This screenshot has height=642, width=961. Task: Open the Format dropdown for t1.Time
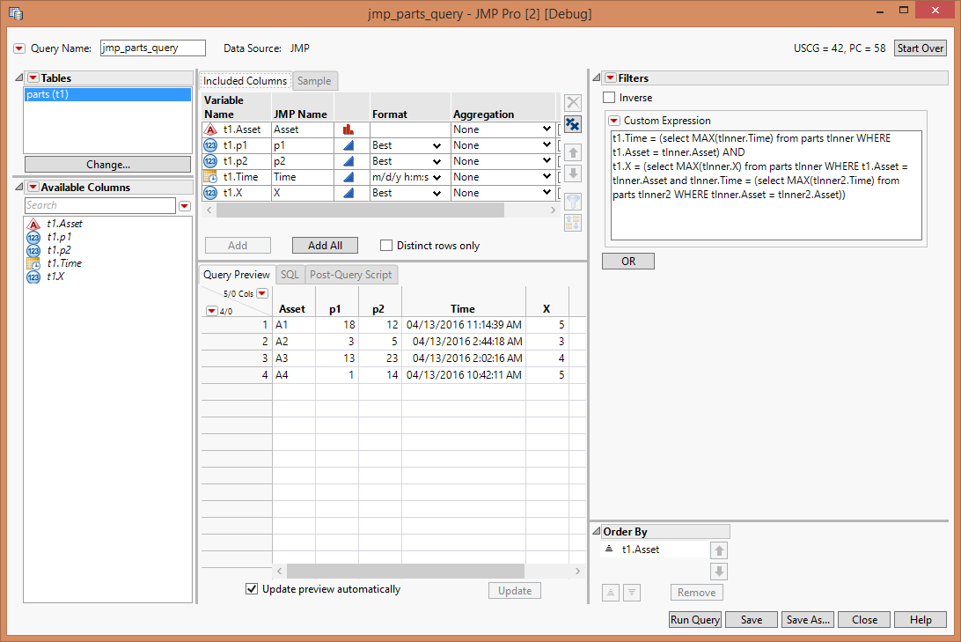tap(438, 176)
